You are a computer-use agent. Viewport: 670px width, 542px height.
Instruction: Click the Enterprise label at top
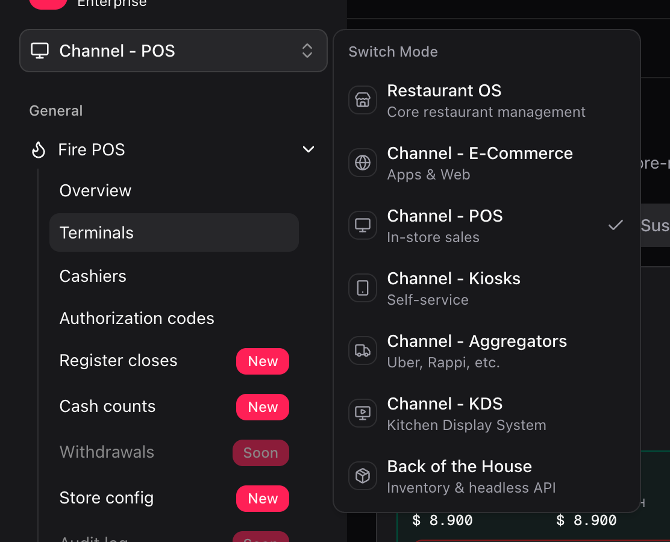tap(112, 4)
